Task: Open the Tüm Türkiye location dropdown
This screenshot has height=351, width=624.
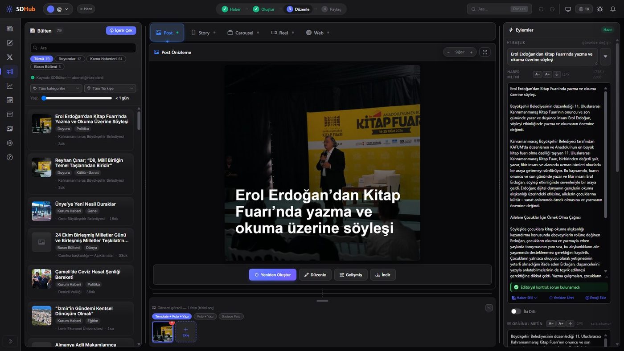Action: [110, 88]
